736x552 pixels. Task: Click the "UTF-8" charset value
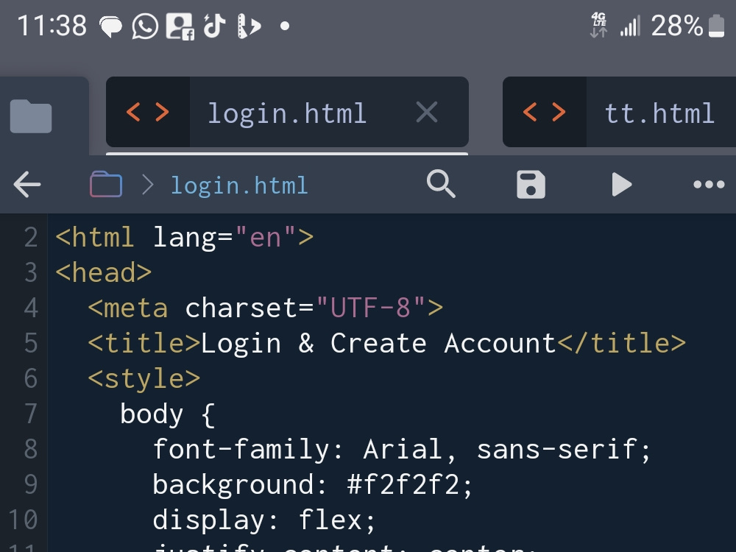pyautogui.click(x=371, y=308)
